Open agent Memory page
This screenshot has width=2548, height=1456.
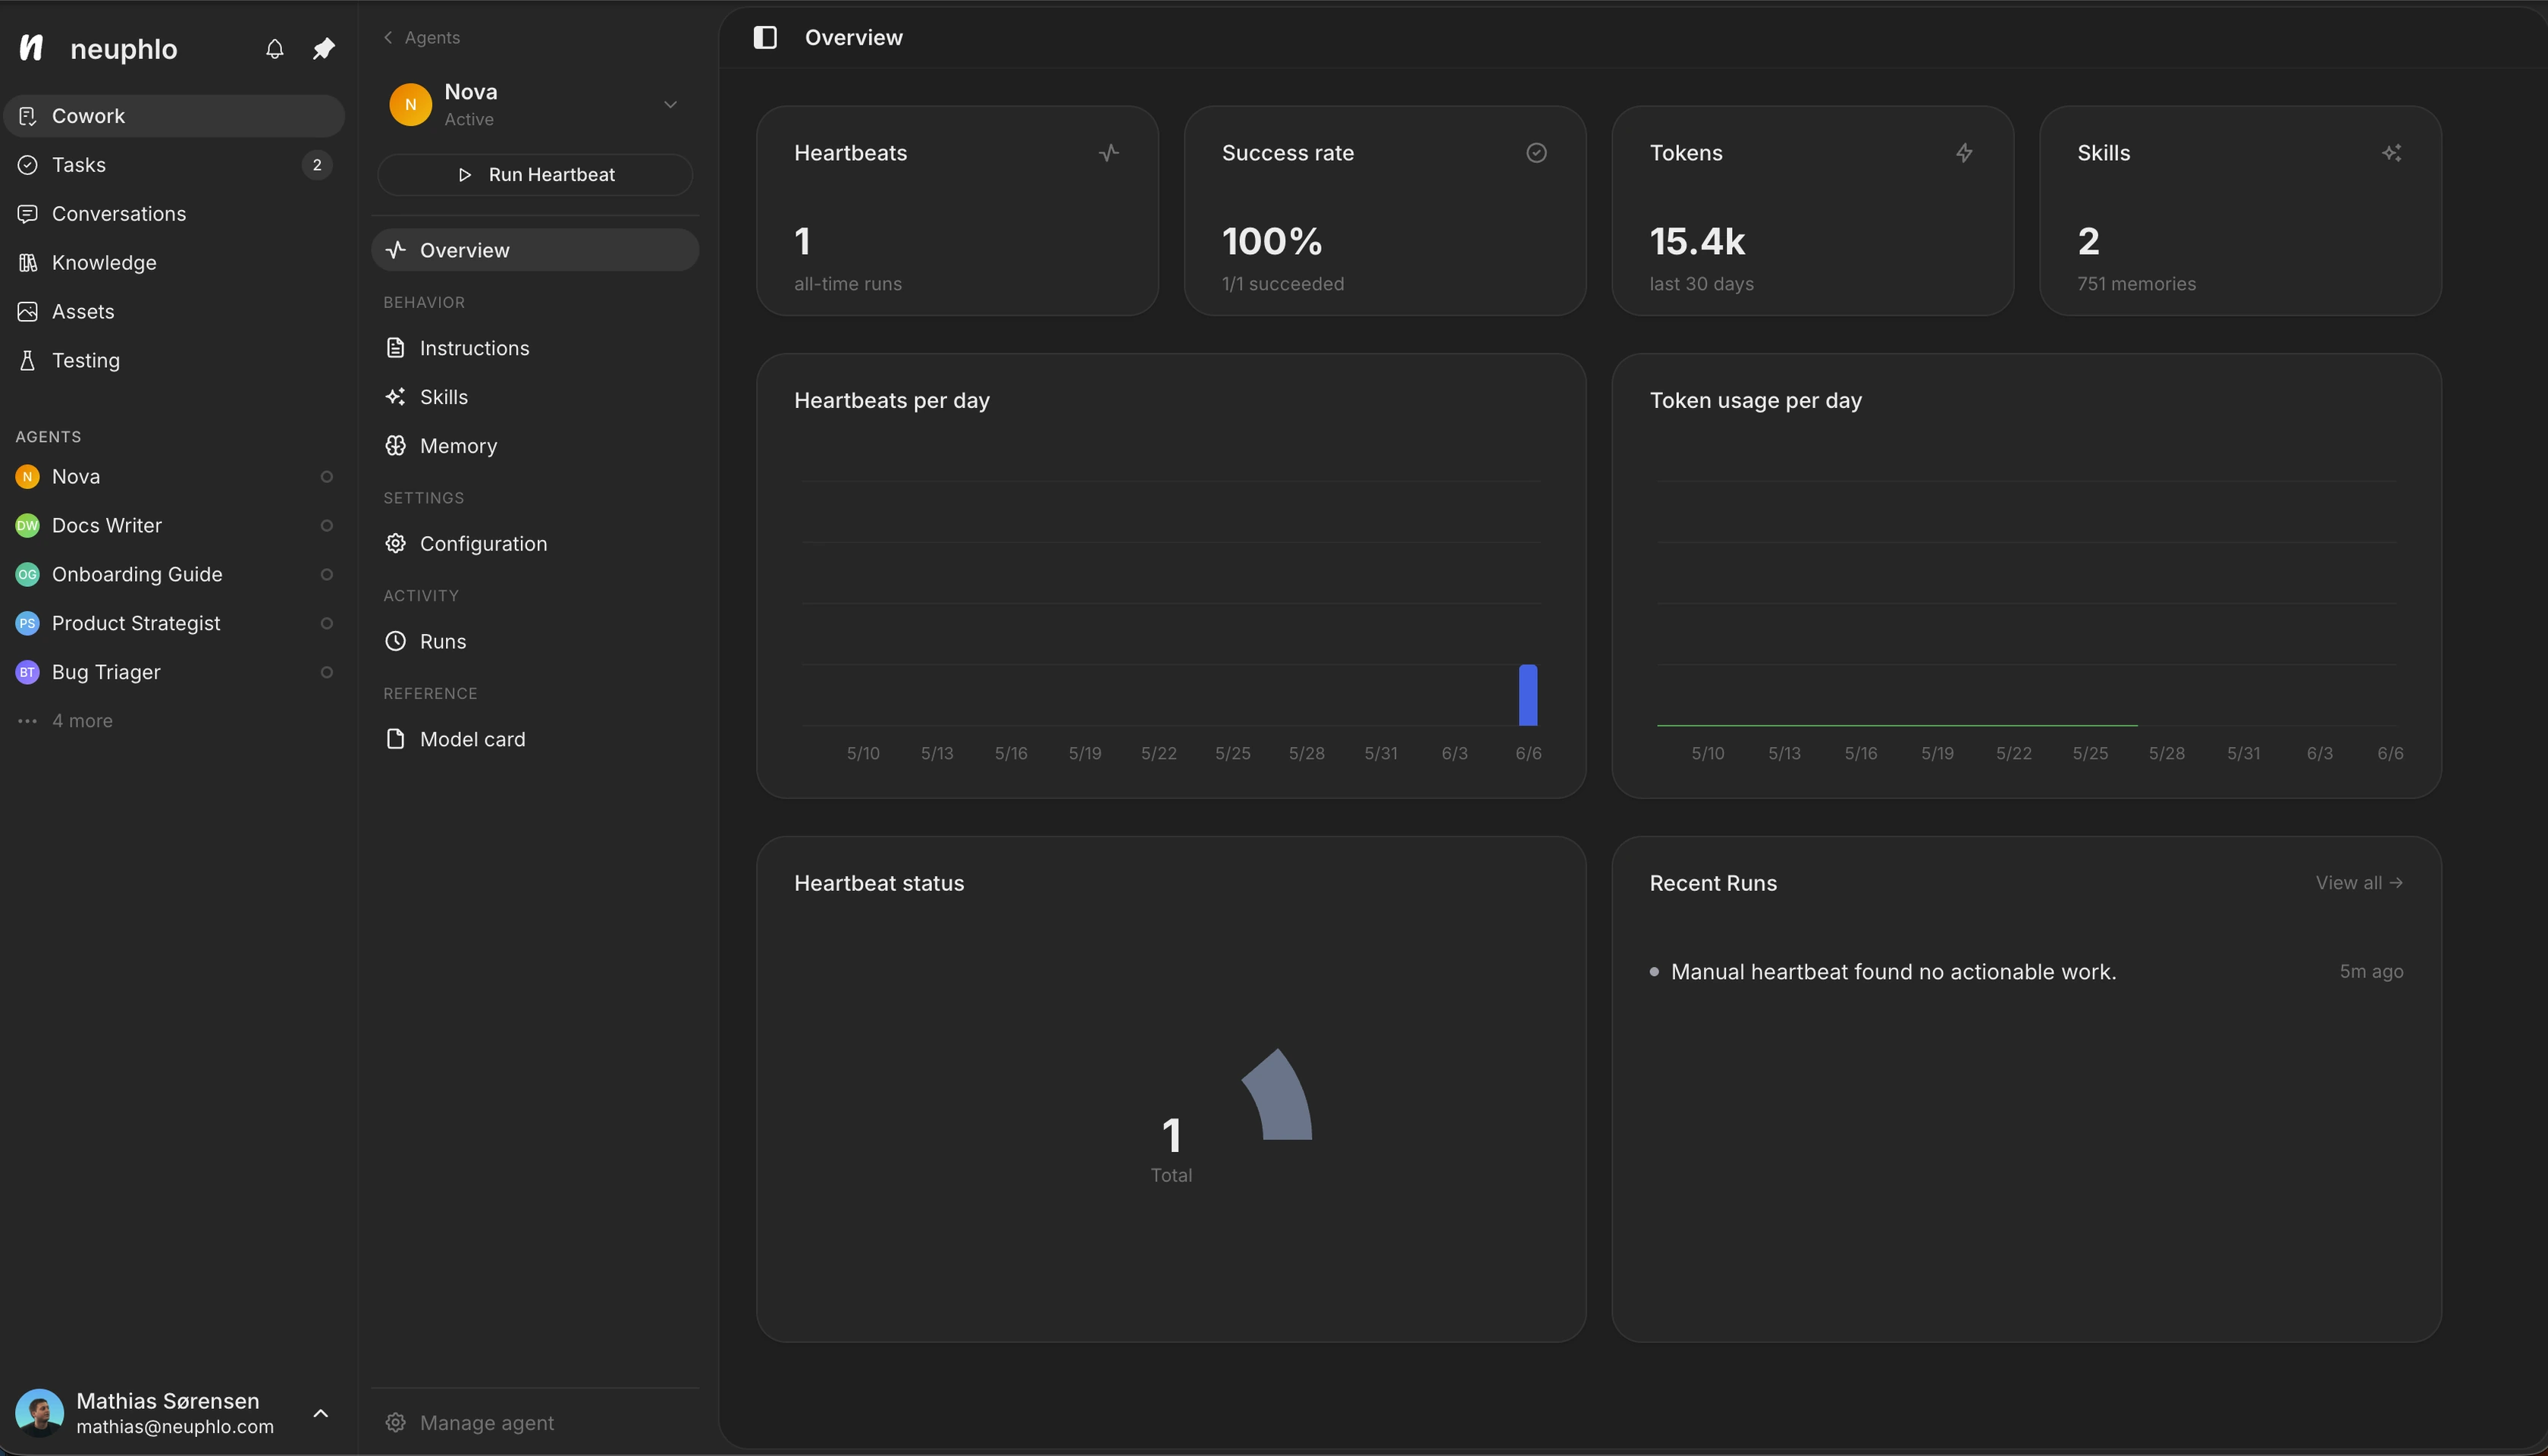pos(535,446)
